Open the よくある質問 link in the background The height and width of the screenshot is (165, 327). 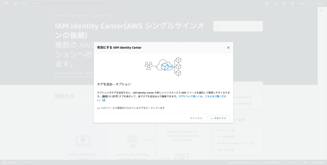[x=224, y=137]
